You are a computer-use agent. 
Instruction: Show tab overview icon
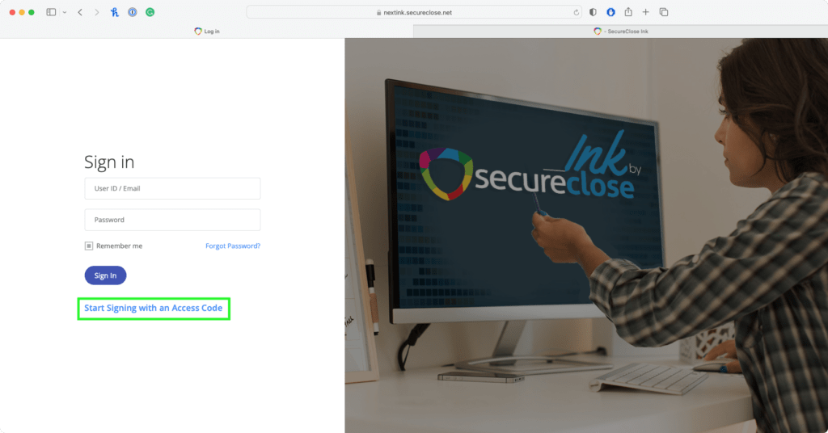664,12
